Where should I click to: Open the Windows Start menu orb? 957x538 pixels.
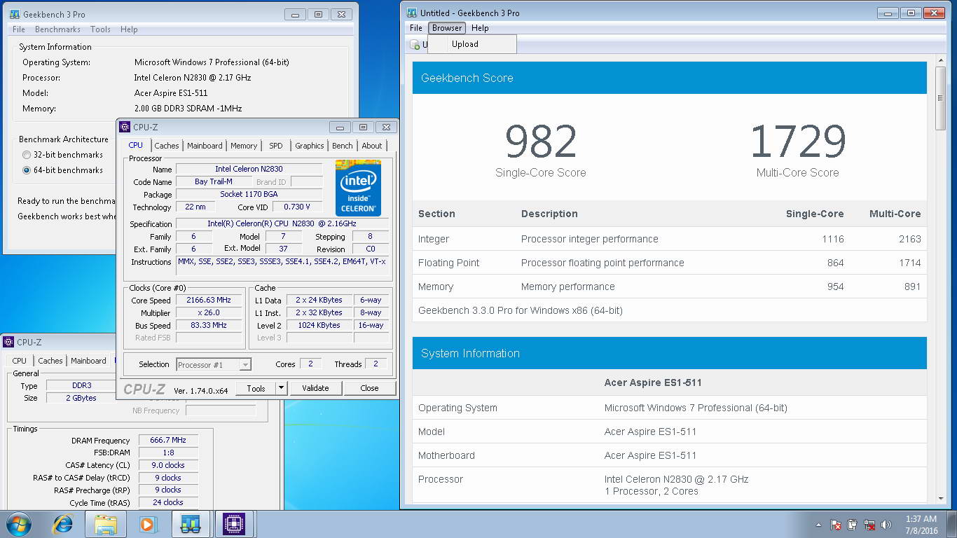tap(18, 524)
